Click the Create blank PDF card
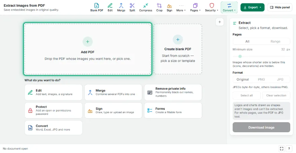296x153 pixels. [x=178, y=49]
